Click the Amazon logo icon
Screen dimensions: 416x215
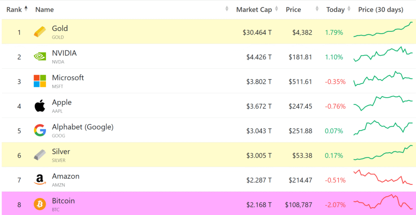(x=40, y=180)
